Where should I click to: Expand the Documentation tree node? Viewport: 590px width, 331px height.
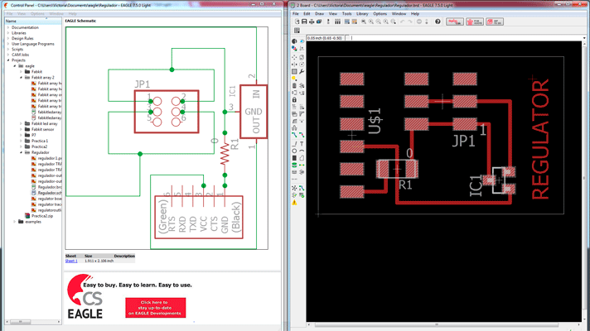tap(8, 27)
